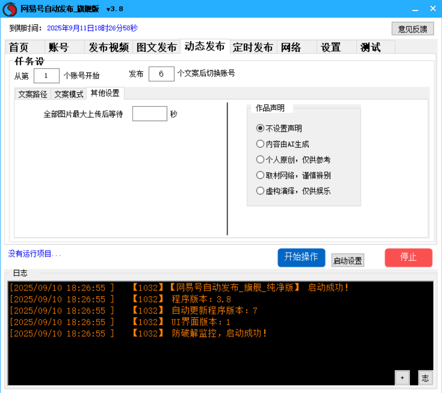This screenshot has height=393, width=442.
Task: Click the app logo icon in title bar
Action: coord(10,8)
